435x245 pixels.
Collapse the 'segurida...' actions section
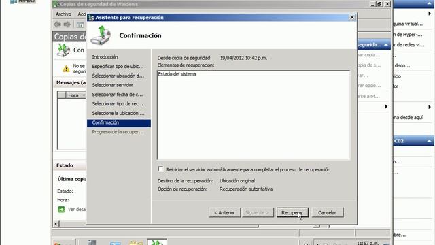pos(386,45)
